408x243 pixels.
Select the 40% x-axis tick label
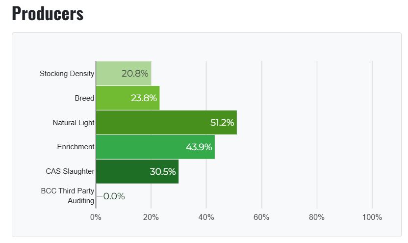pos(206,217)
